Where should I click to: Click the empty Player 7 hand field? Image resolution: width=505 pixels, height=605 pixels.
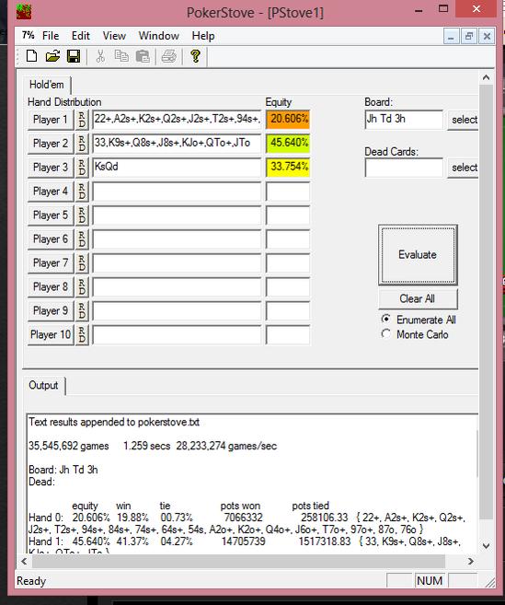pos(177,262)
